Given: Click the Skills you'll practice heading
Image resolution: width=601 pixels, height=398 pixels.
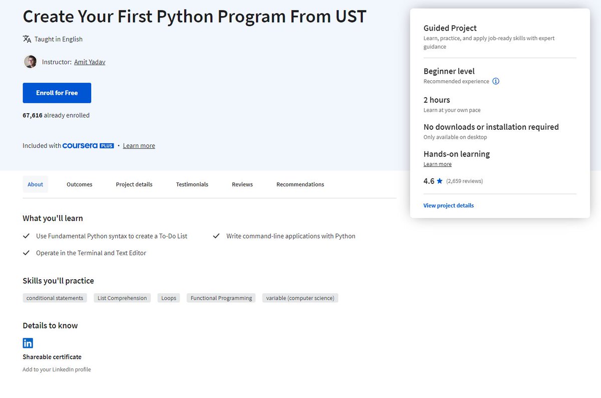Looking at the screenshot, I should coord(58,281).
